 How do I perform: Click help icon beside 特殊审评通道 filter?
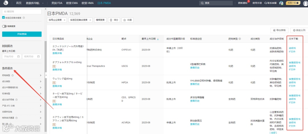17,118
